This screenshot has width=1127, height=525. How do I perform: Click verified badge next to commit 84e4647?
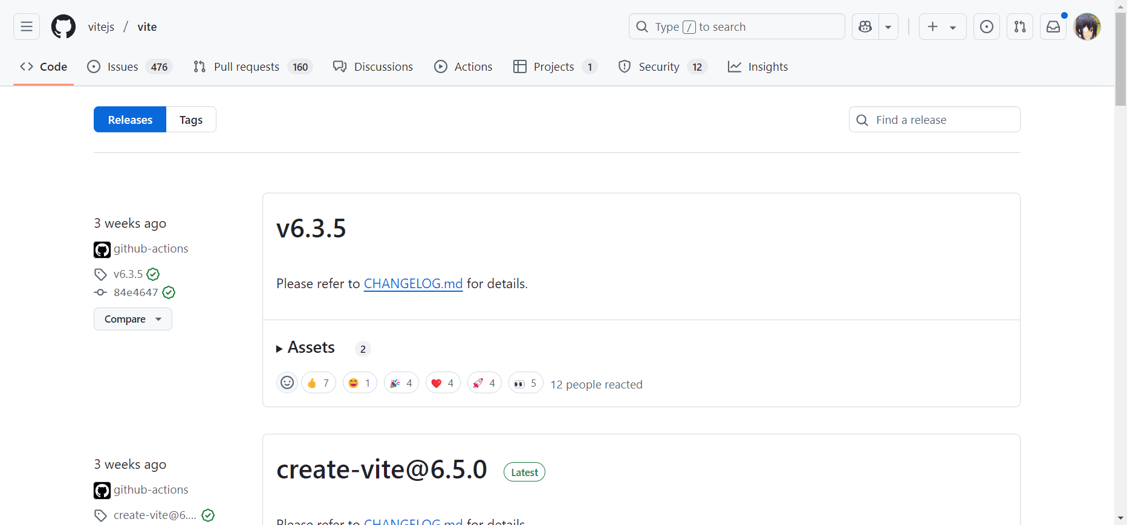click(169, 292)
